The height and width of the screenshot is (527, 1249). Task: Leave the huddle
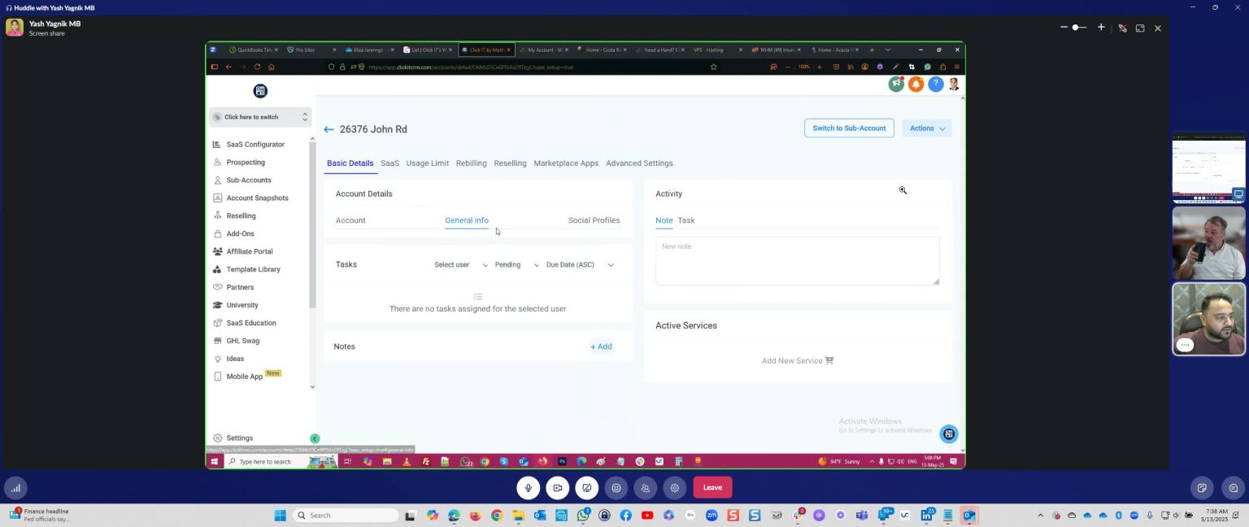click(712, 488)
